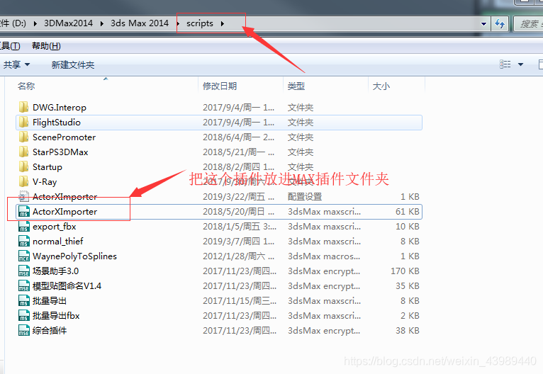Sort by the 大小 size column
This screenshot has width=543, height=374.
point(381,86)
